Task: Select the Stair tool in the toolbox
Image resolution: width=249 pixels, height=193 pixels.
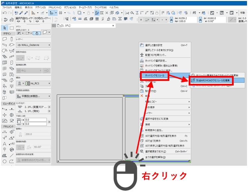Action: 5,57
